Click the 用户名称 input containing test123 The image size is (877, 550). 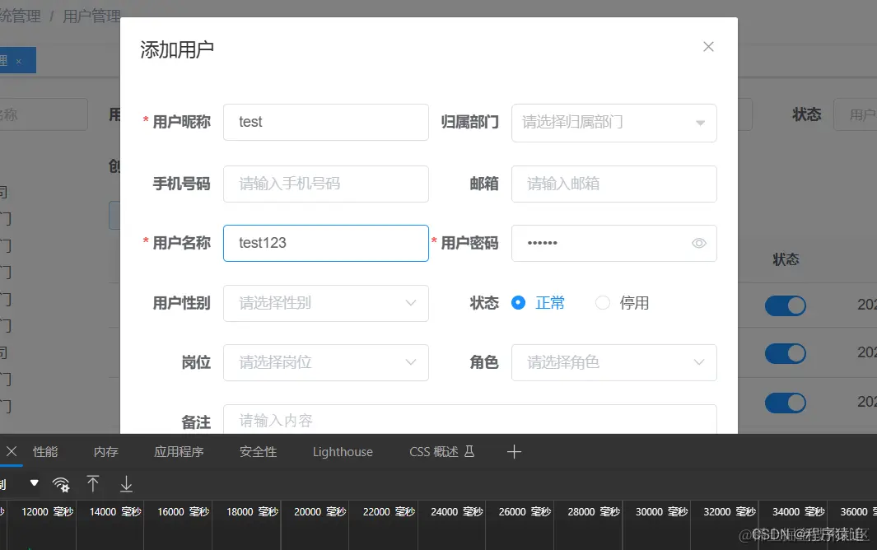325,244
